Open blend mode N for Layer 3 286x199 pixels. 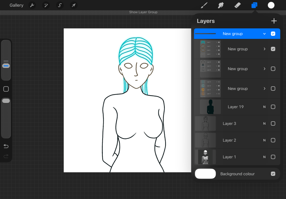(x=264, y=124)
